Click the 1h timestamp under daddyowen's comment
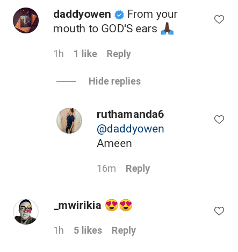The height and width of the screenshot is (252, 238). point(59,54)
